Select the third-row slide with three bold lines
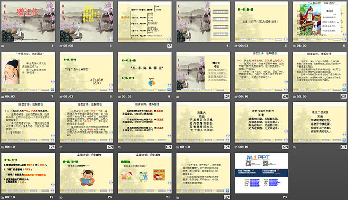Image resolution: width=348 pixels, height=200 pixels. coord(144,122)
